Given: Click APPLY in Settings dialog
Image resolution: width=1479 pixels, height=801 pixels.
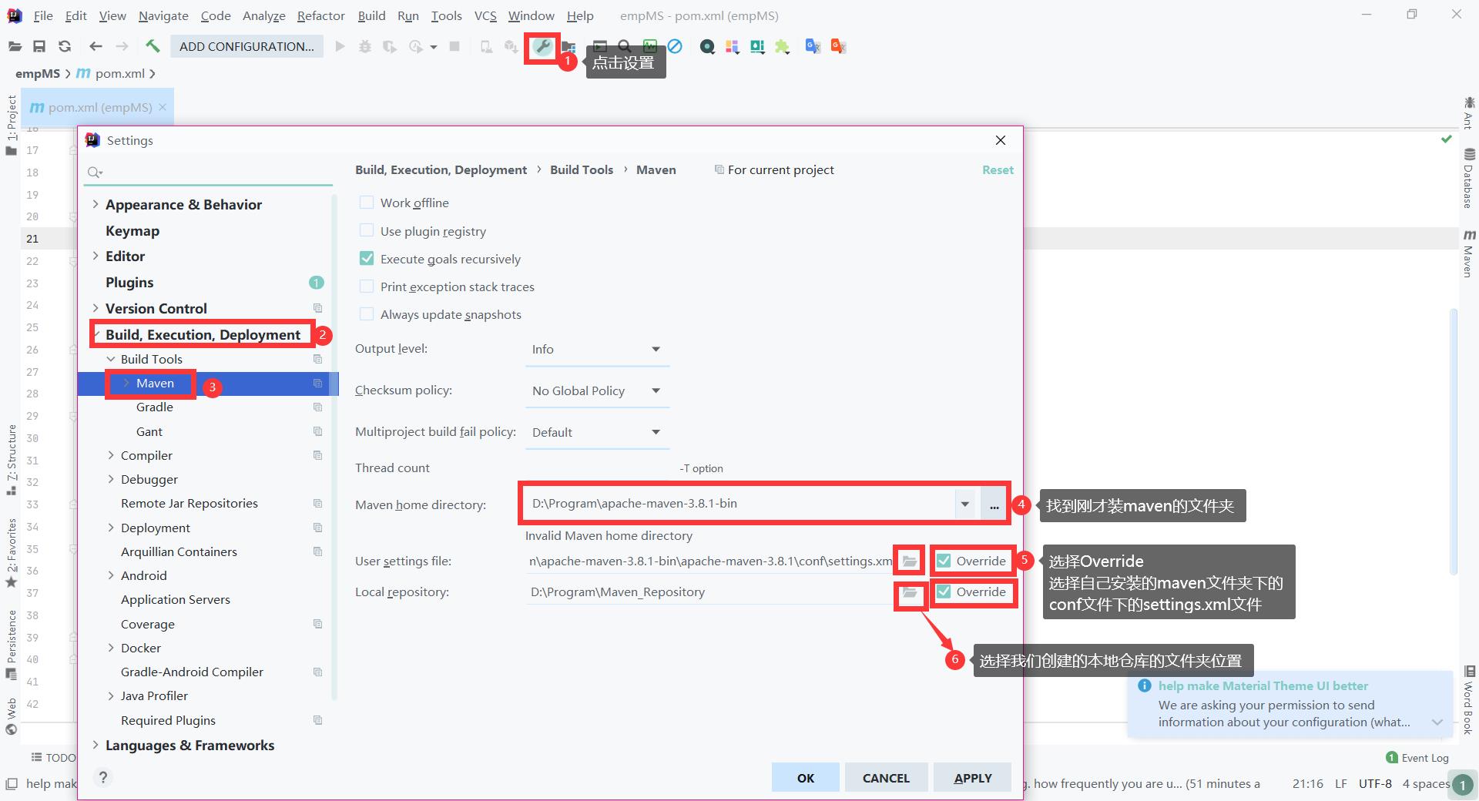Looking at the screenshot, I should [x=972, y=778].
